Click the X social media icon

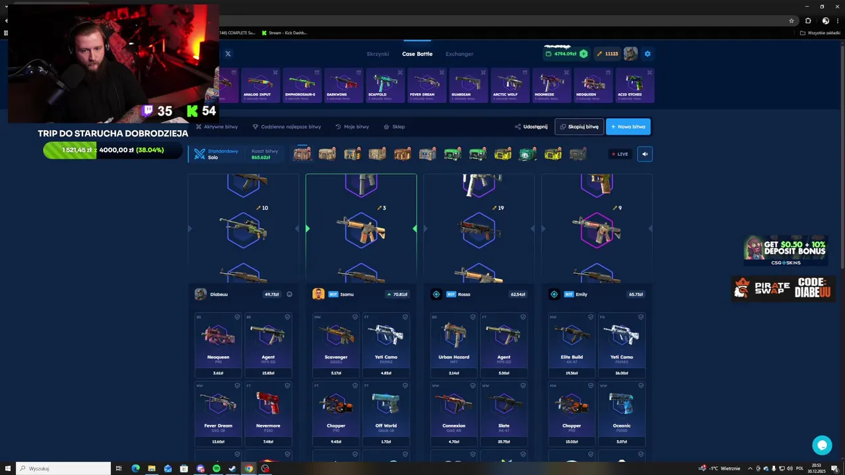coord(228,53)
